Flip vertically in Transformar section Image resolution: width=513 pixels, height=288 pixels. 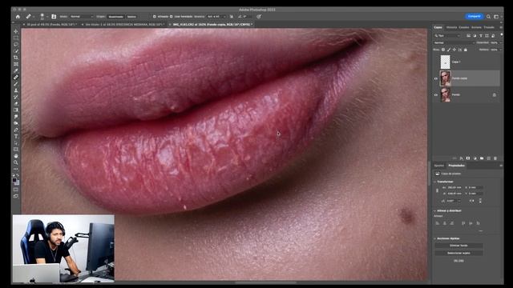coord(480,201)
